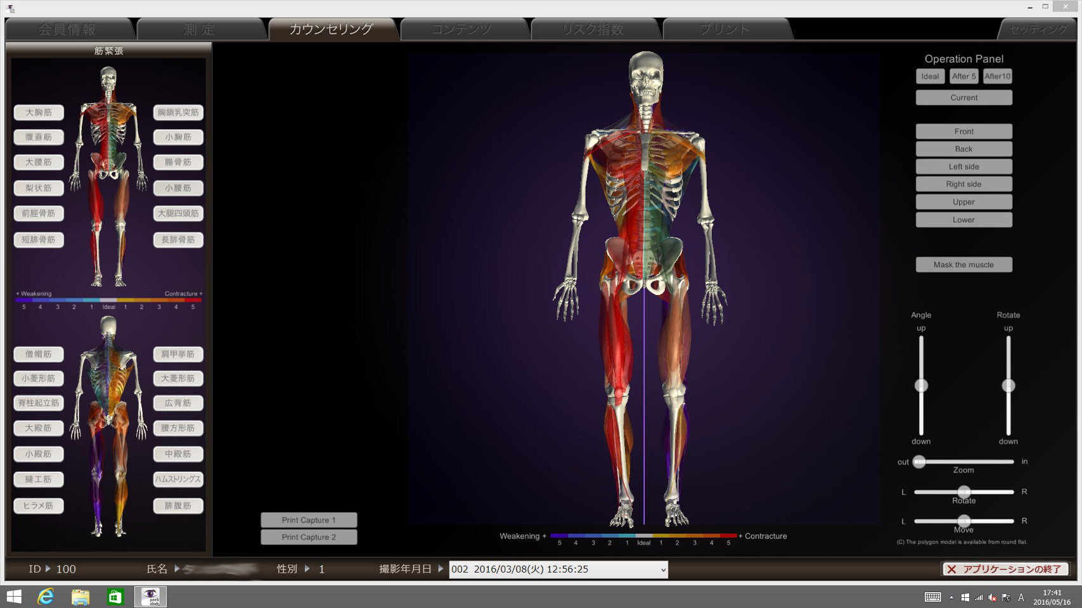Open File Explorer from the taskbar
The image size is (1082, 608).
click(81, 597)
